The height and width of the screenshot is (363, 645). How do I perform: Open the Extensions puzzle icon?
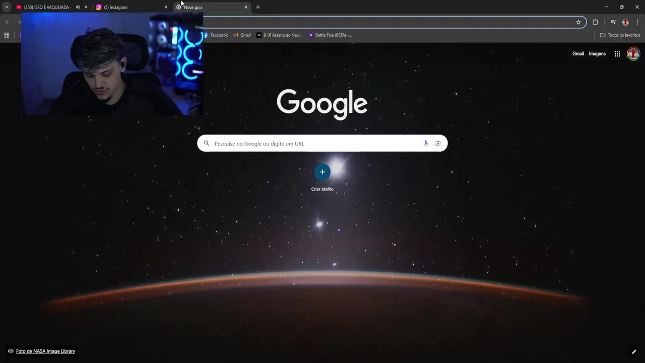[595, 22]
